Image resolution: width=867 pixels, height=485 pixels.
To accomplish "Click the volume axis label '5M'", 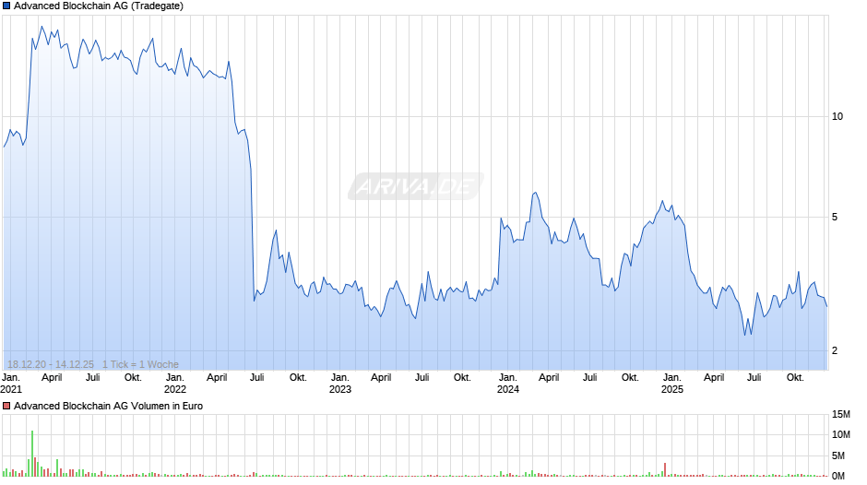I will tap(838, 455).
